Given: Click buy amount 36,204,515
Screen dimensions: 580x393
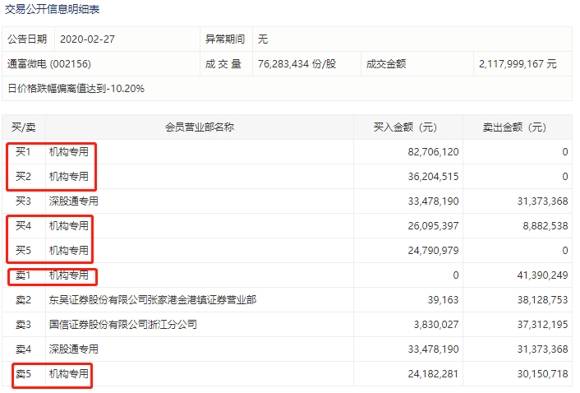Looking at the screenshot, I should [x=433, y=177].
